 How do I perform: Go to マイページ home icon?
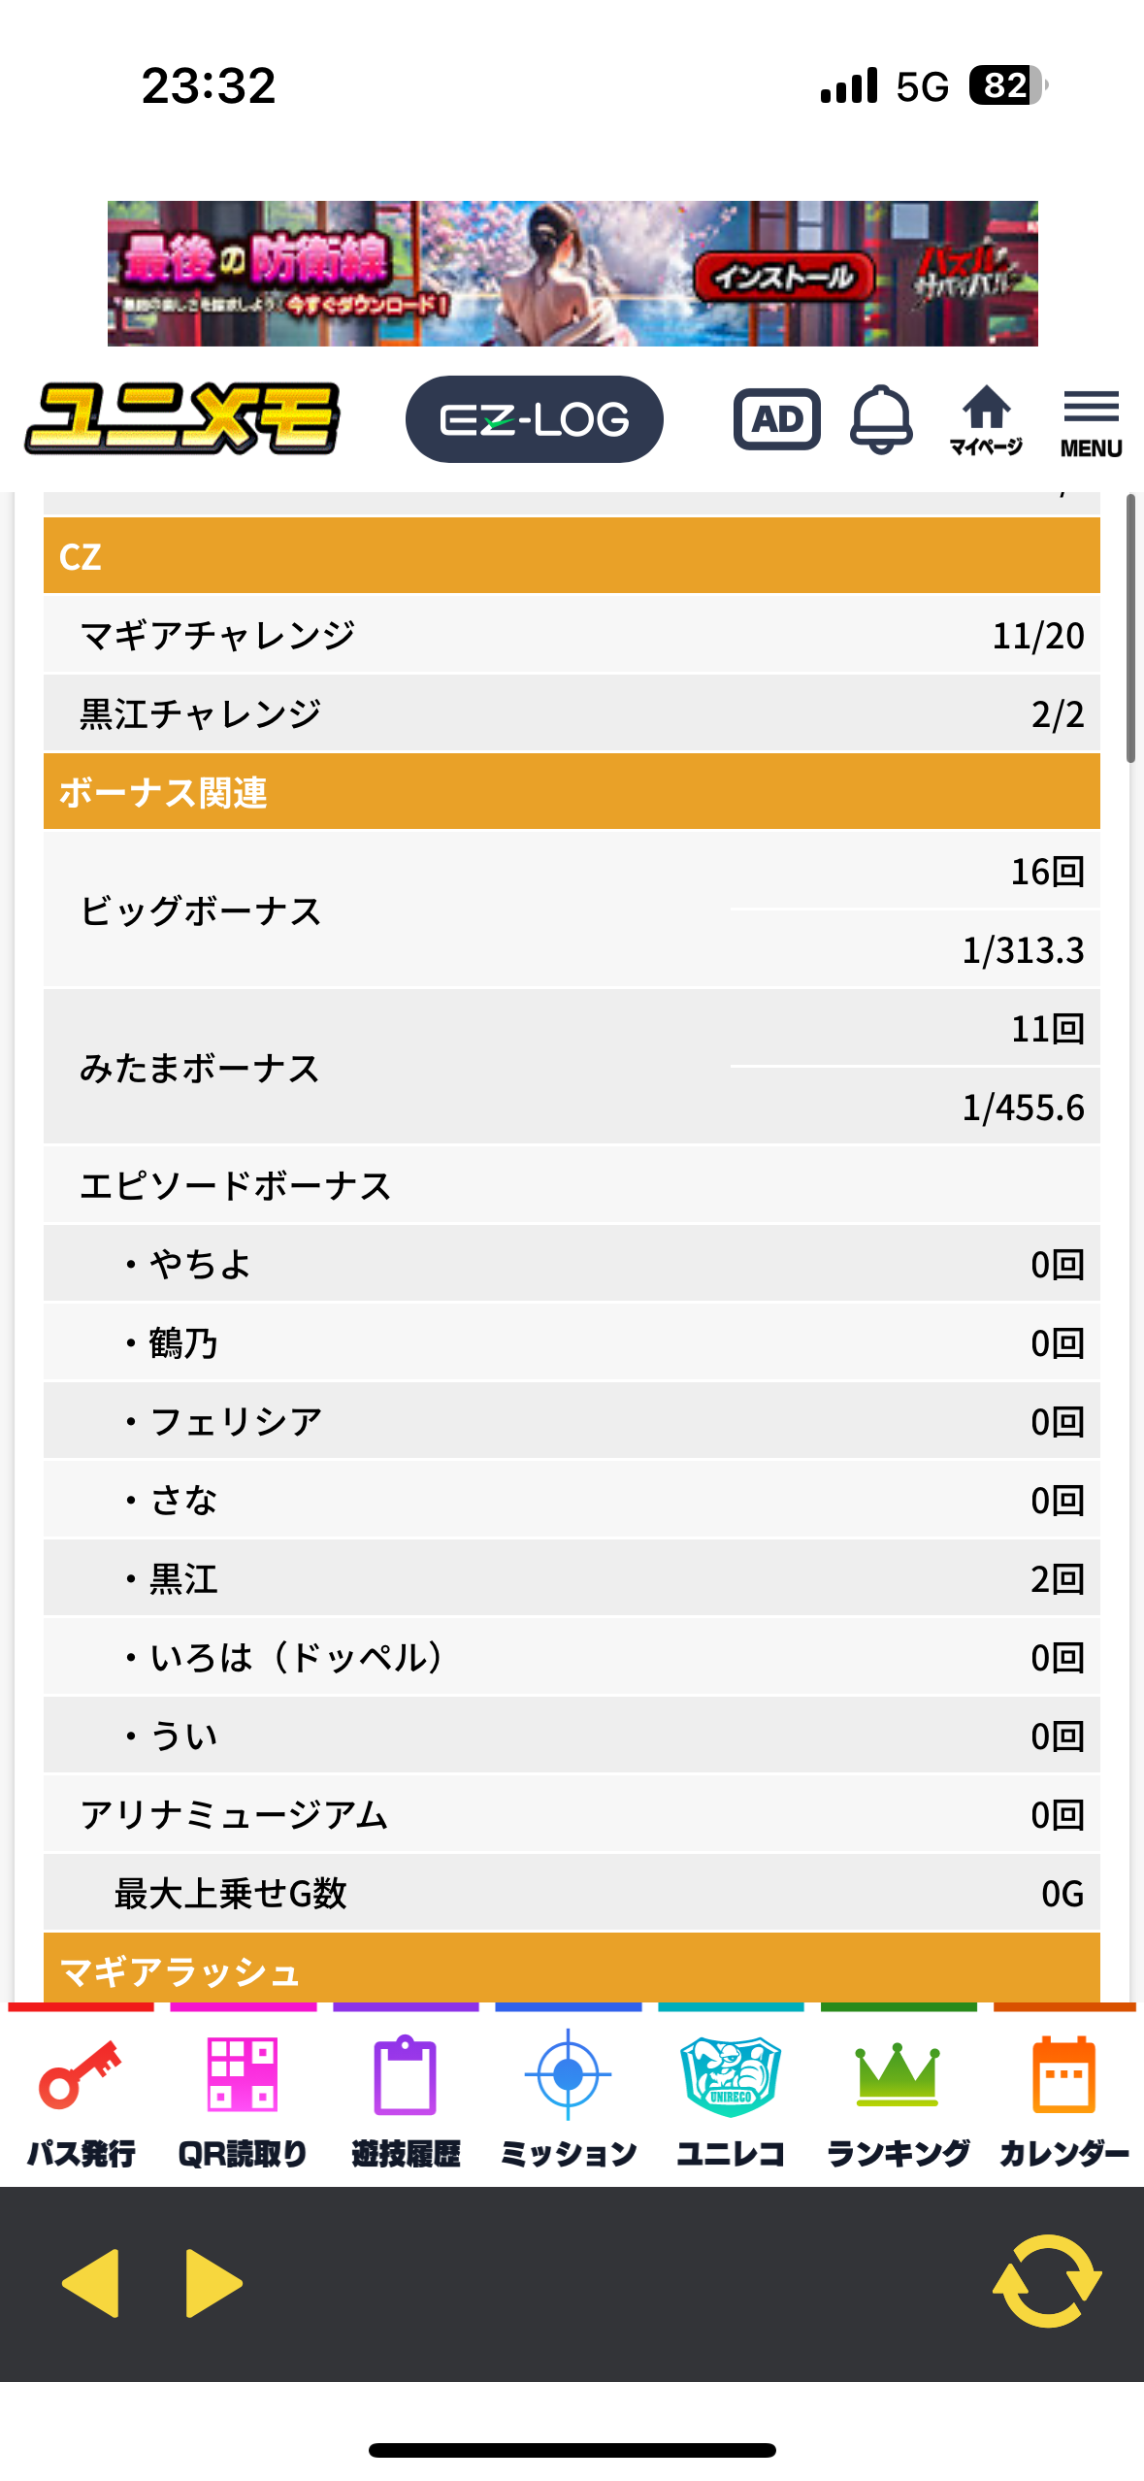coord(986,419)
